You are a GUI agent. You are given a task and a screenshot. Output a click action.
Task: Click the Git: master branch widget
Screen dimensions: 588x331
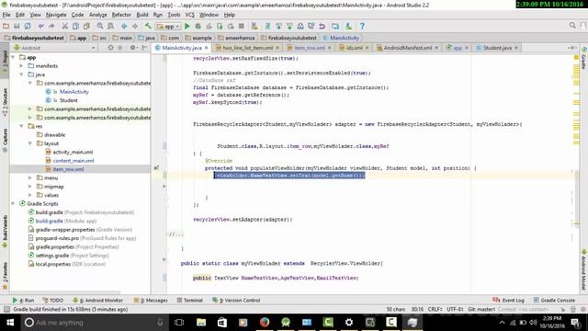point(481,309)
